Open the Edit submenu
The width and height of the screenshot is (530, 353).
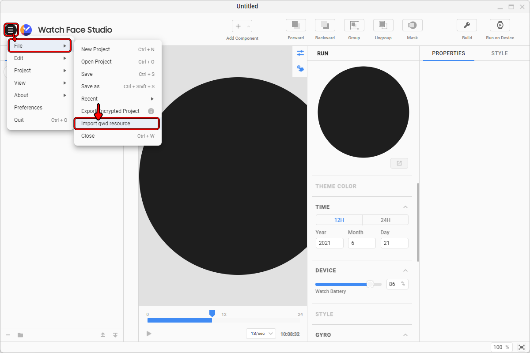coord(40,58)
